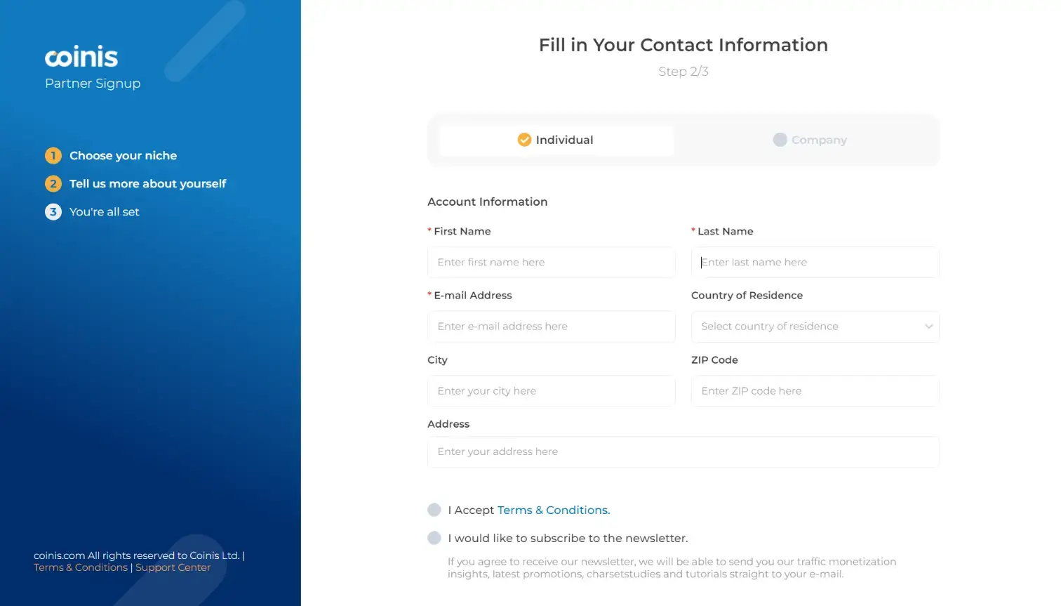Focus the First Name input field

(x=551, y=263)
